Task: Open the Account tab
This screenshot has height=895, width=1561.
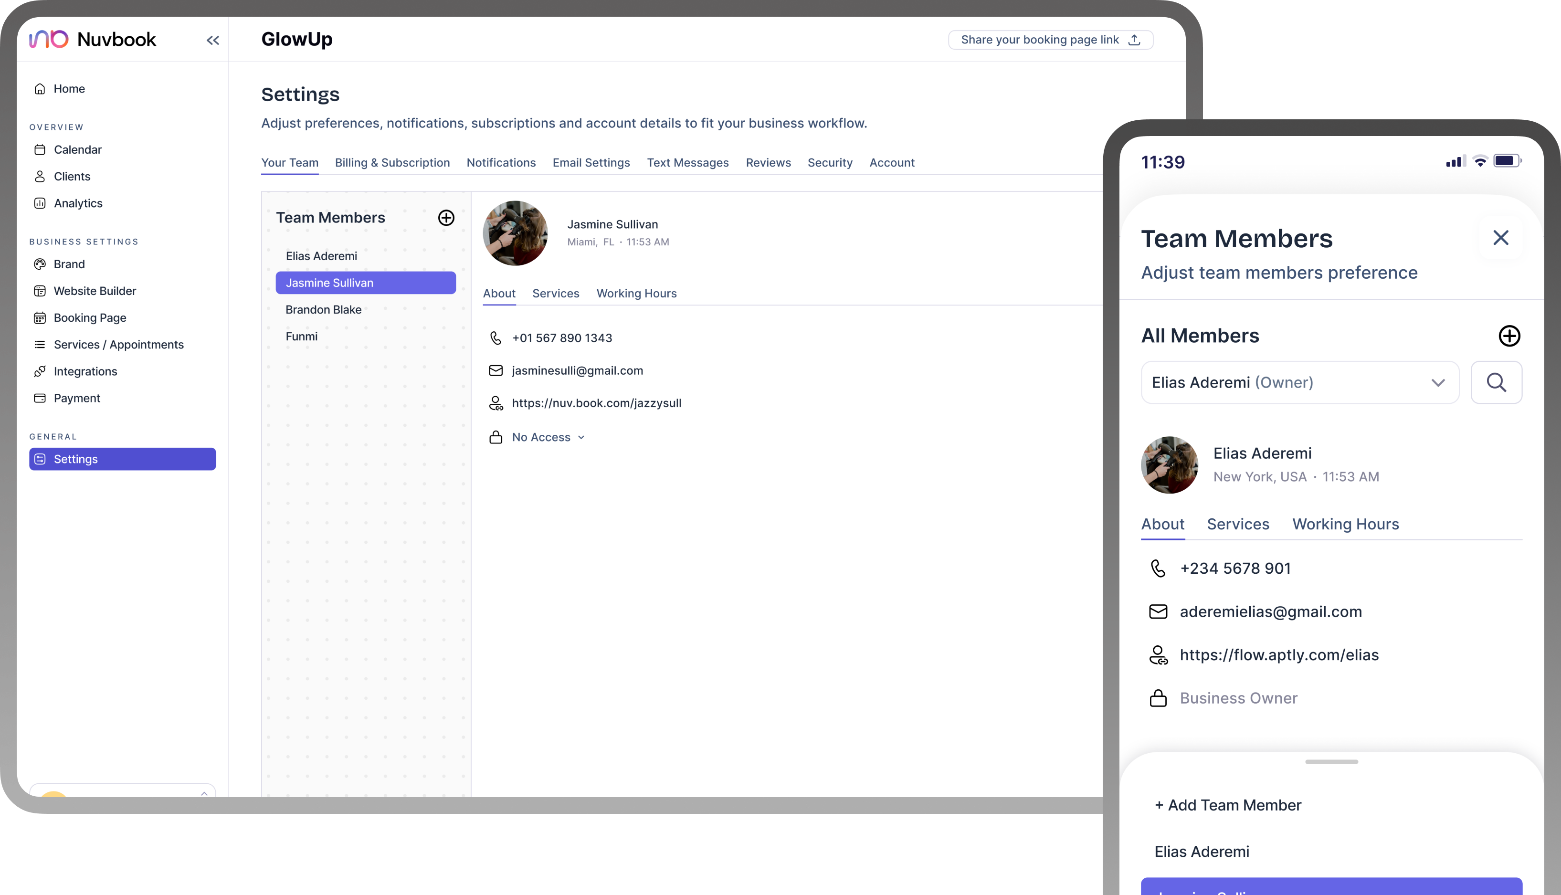Action: click(x=892, y=163)
